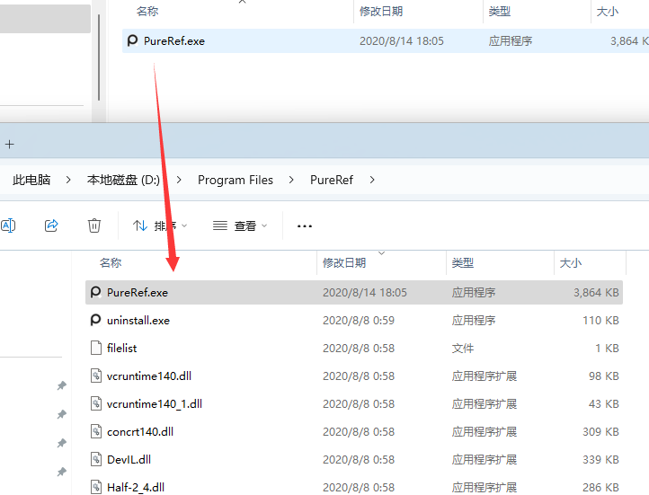Select Half-2_4.dll file
Image resolution: width=649 pixels, height=495 pixels.
(354, 486)
